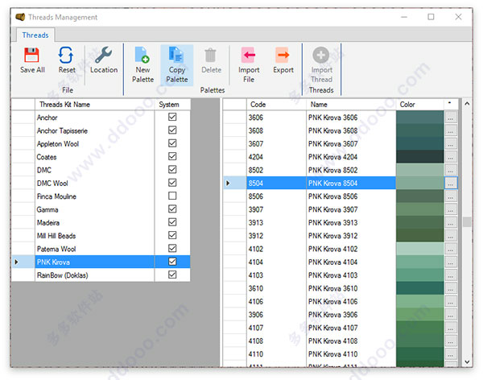Select name cell PNK Kirova 3907

[351, 209]
